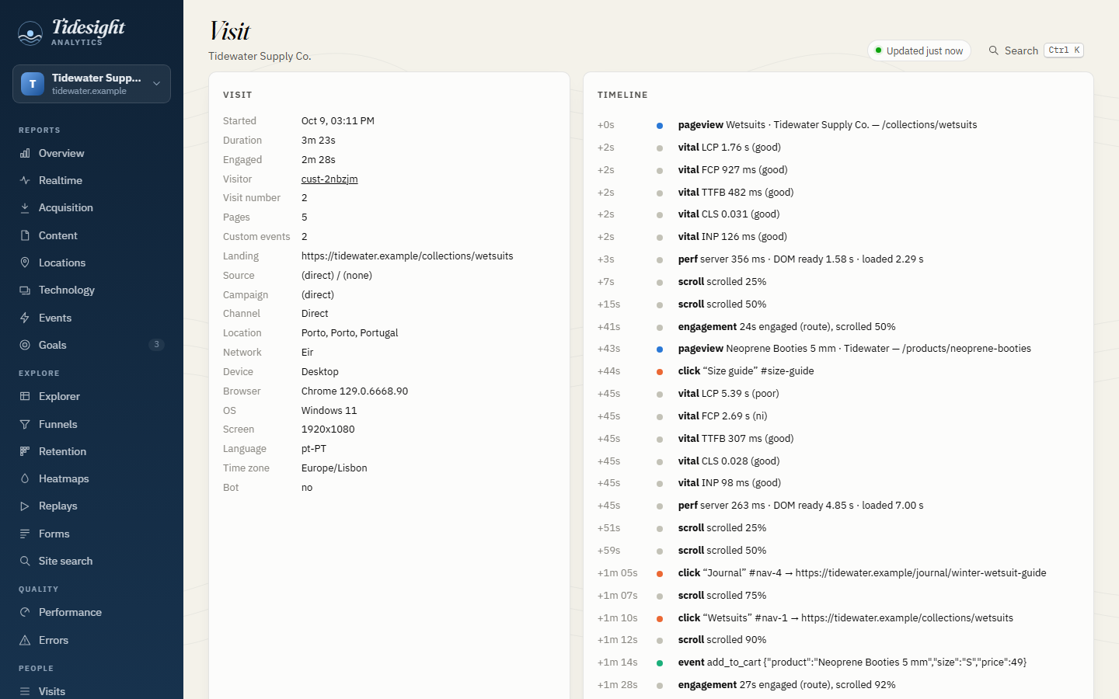Click 'Oct 9, 03:11 PM' started value
Image resolution: width=1119 pixels, height=699 pixels.
click(x=338, y=120)
